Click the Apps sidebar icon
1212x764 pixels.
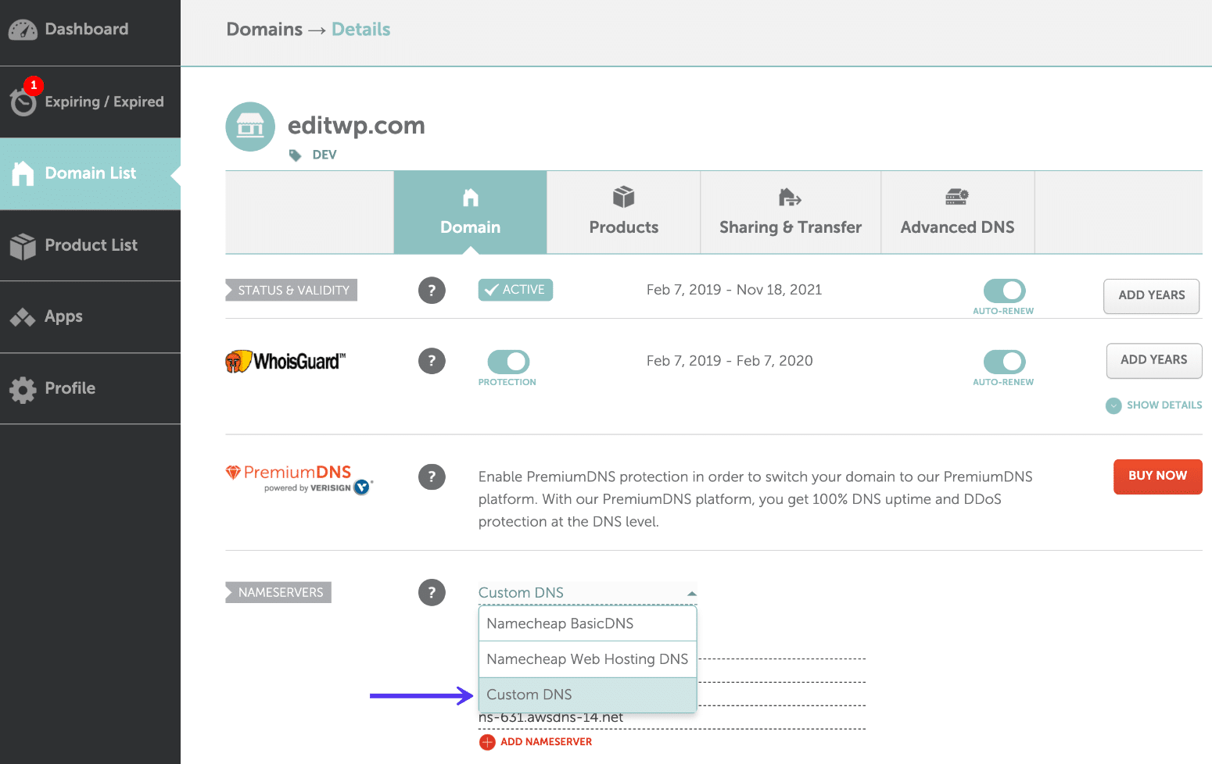[x=23, y=316]
